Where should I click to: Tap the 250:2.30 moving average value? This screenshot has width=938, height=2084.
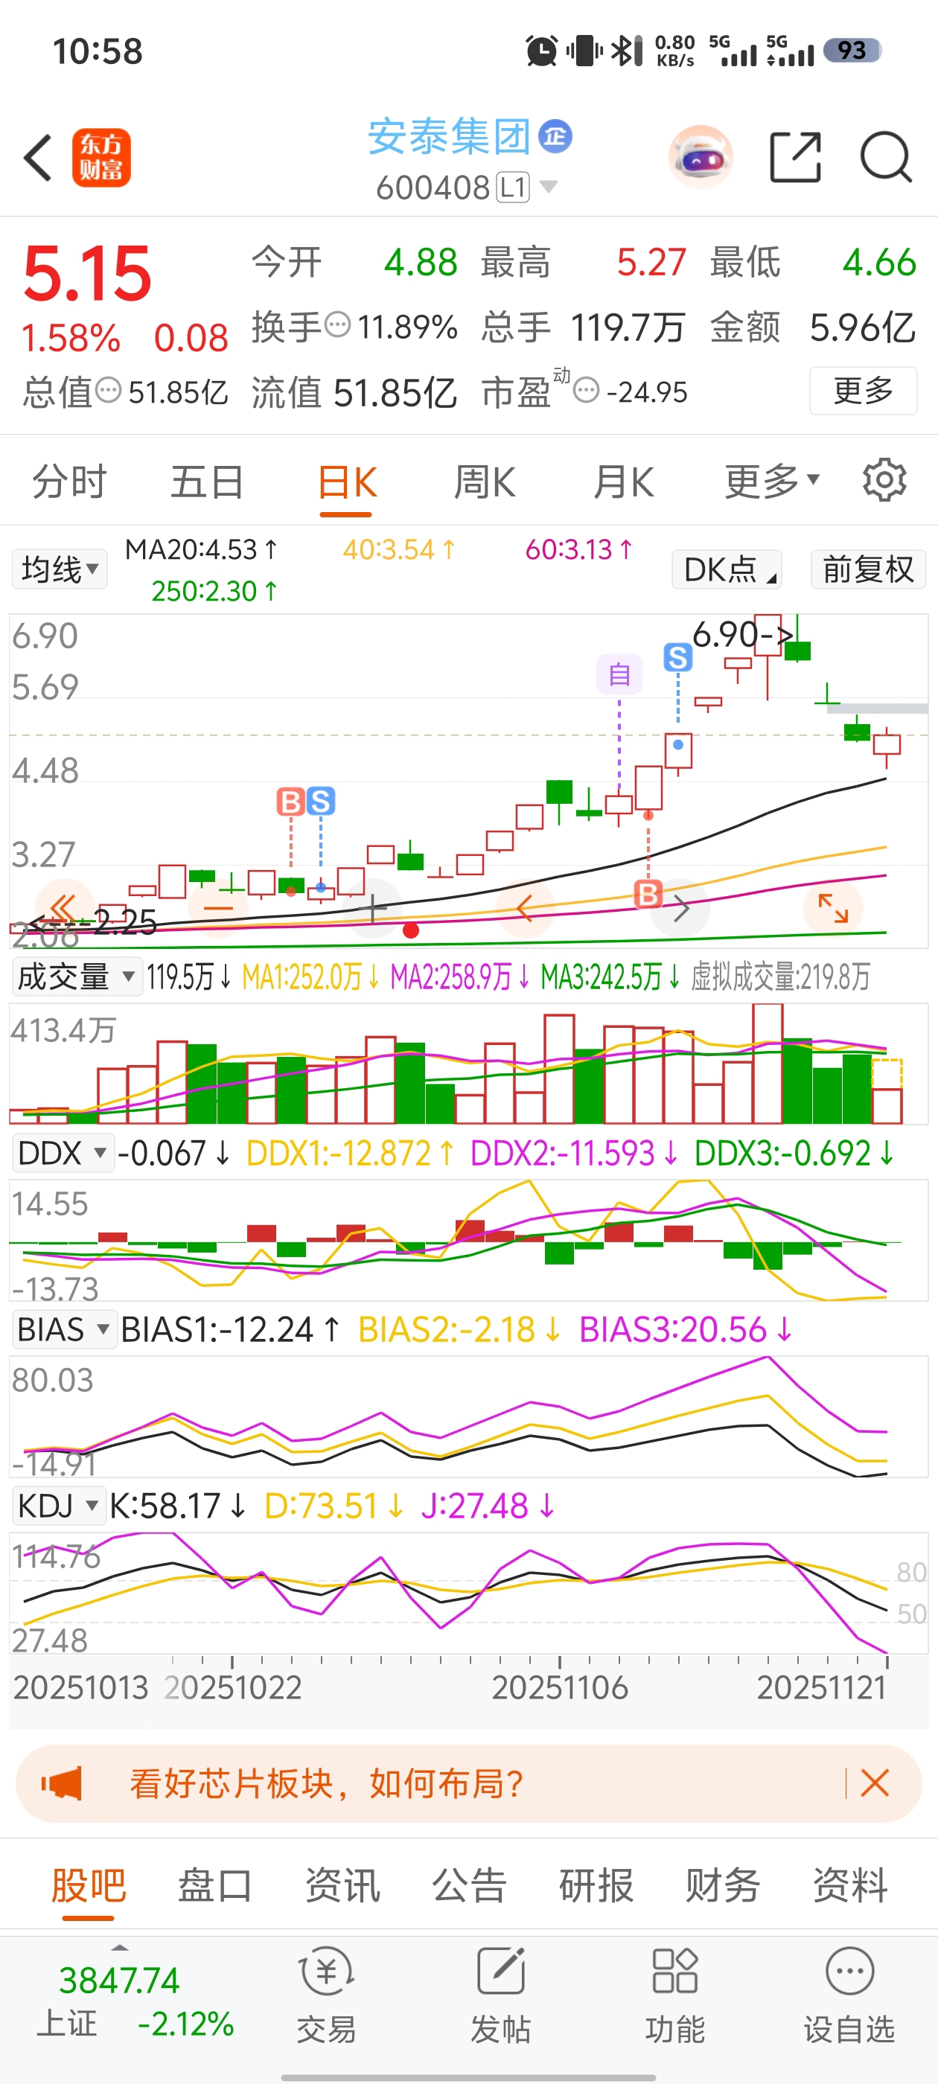[x=214, y=592]
